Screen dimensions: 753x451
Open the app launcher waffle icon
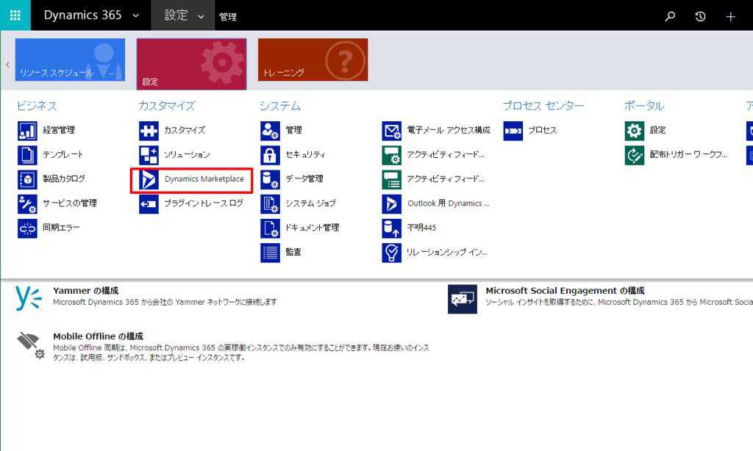15,15
